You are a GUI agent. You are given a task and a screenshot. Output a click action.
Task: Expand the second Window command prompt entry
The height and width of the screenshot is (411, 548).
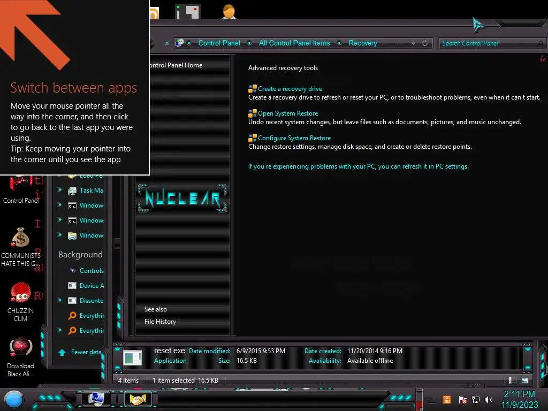click(x=59, y=220)
